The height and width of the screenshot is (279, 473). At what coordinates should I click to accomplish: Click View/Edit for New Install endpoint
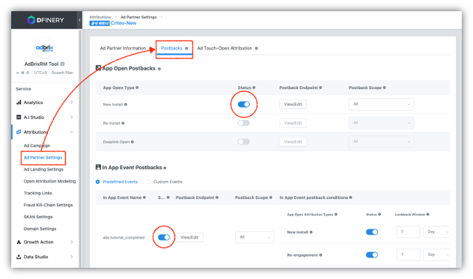click(x=293, y=105)
